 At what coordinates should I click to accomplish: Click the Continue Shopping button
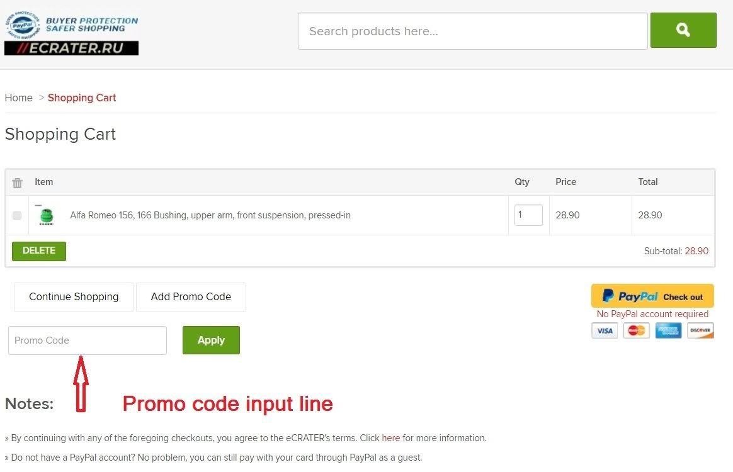tap(74, 297)
